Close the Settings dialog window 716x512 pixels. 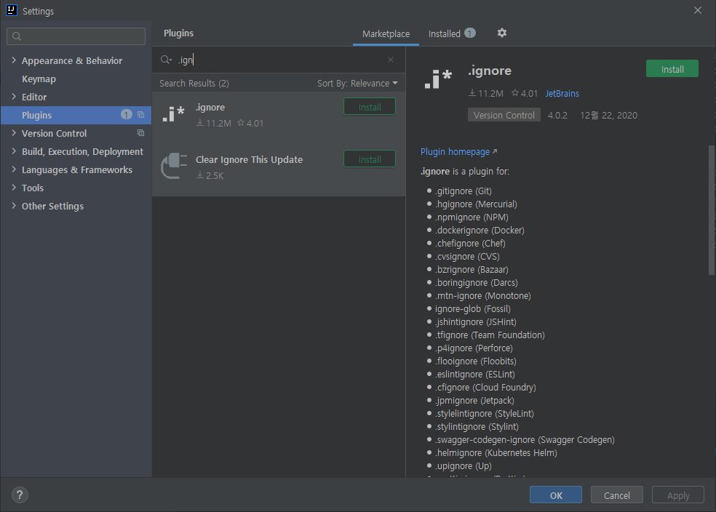(698, 10)
